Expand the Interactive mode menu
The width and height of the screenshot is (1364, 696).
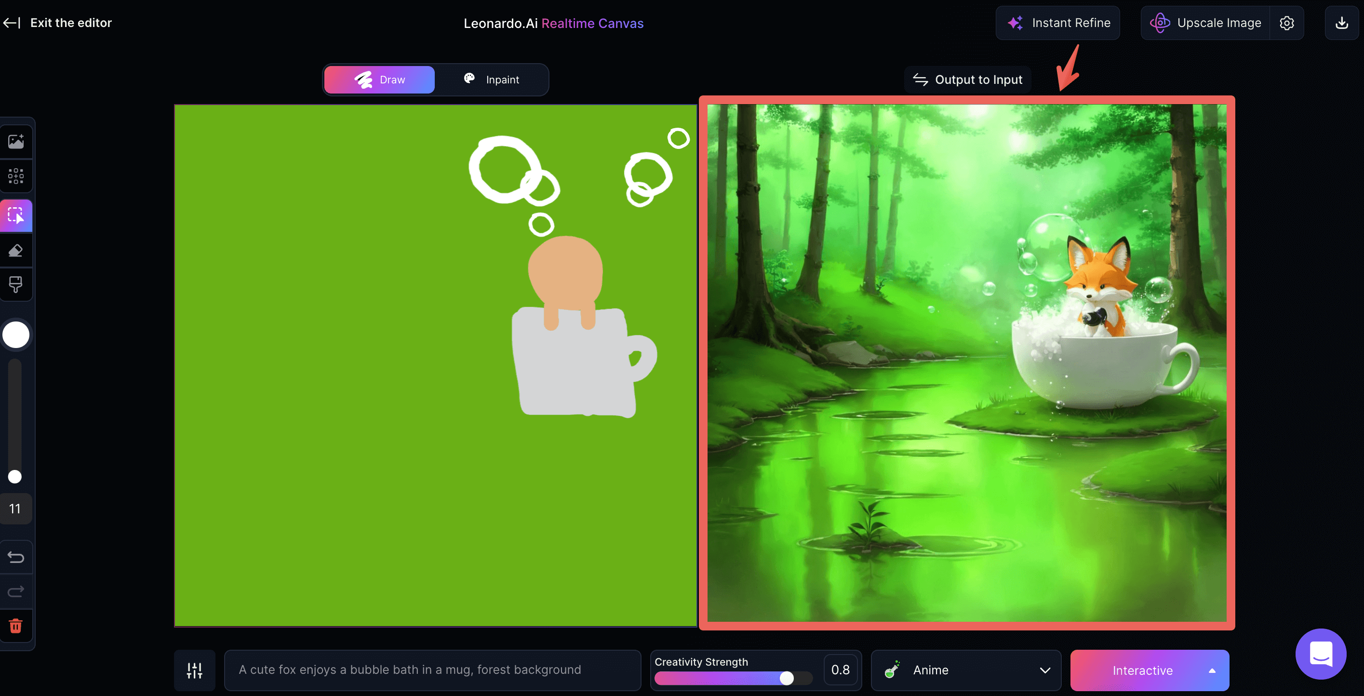pos(1212,670)
